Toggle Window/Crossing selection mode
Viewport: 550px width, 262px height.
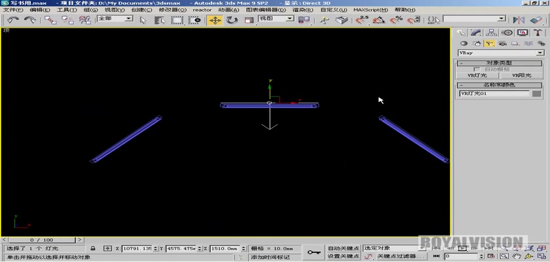194,20
